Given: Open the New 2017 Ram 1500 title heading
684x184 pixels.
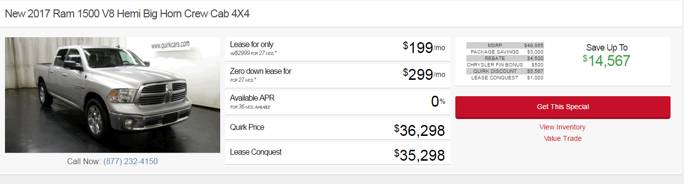Looking at the screenshot, I should click(x=127, y=14).
